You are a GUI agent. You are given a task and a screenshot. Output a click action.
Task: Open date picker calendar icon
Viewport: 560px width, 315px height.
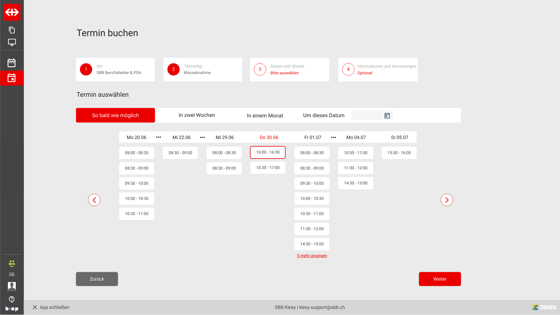pos(387,116)
